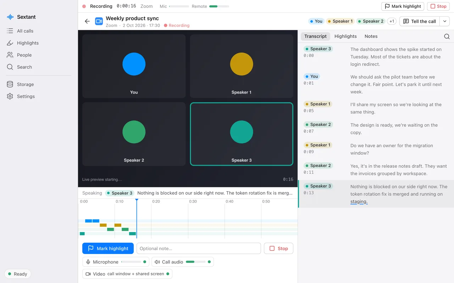The image size is (454, 283).
Task: Select the transcript entry about the pilot team
Action: click(376, 84)
